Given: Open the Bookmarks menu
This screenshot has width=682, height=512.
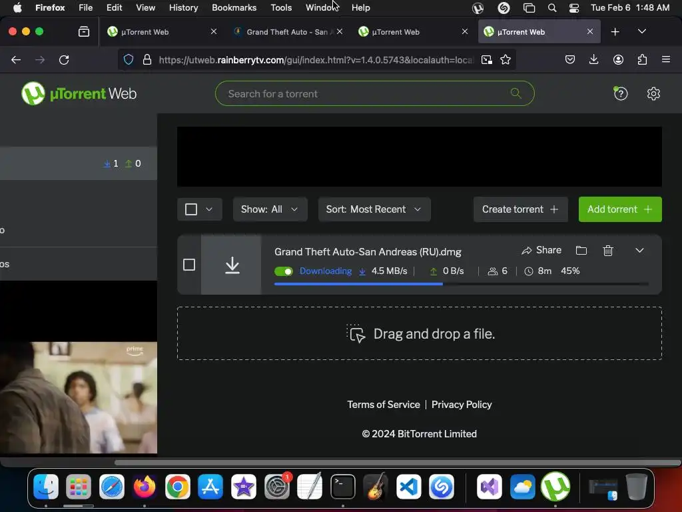Looking at the screenshot, I should pyautogui.click(x=234, y=7).
